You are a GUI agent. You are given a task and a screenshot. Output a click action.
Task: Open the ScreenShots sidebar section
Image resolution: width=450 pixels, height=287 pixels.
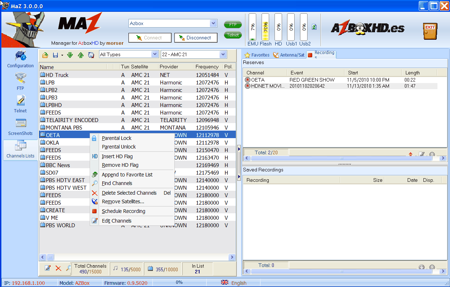[20, 127]
